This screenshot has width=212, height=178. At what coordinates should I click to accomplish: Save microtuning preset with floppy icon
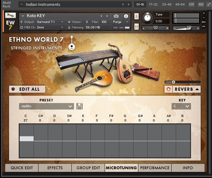tap(79, 106)
